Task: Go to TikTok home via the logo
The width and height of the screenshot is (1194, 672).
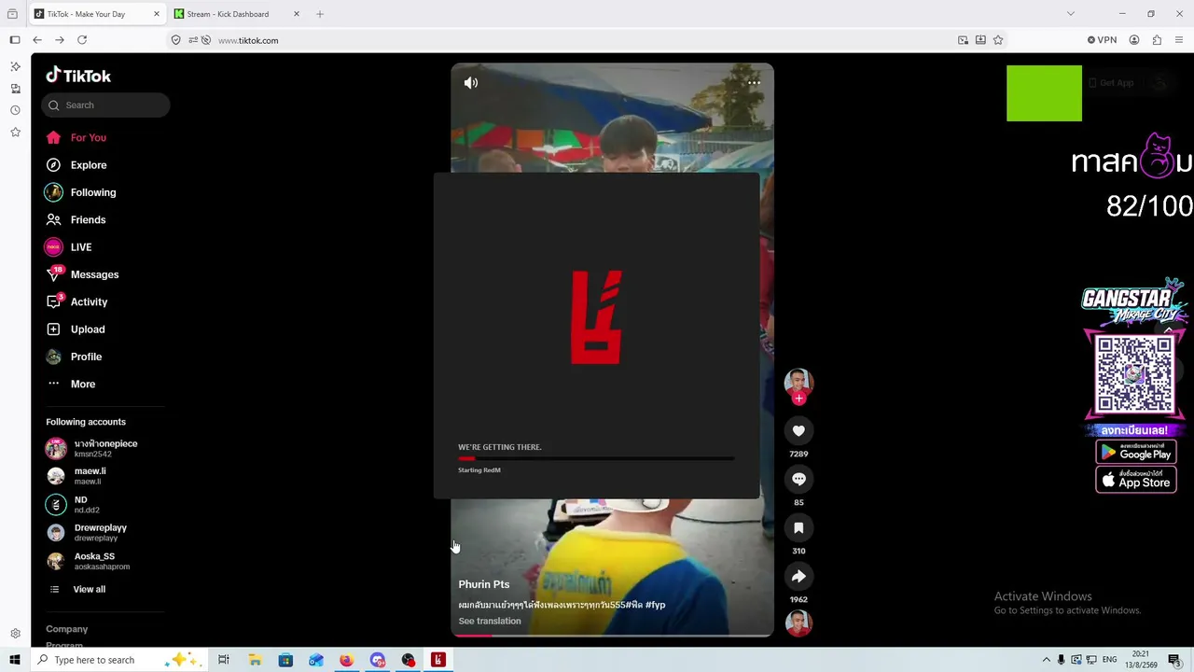Action: tap(78, 76)
